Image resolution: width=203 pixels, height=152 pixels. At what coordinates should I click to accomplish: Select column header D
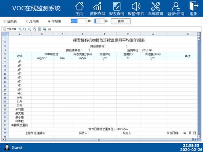[83, 34]
